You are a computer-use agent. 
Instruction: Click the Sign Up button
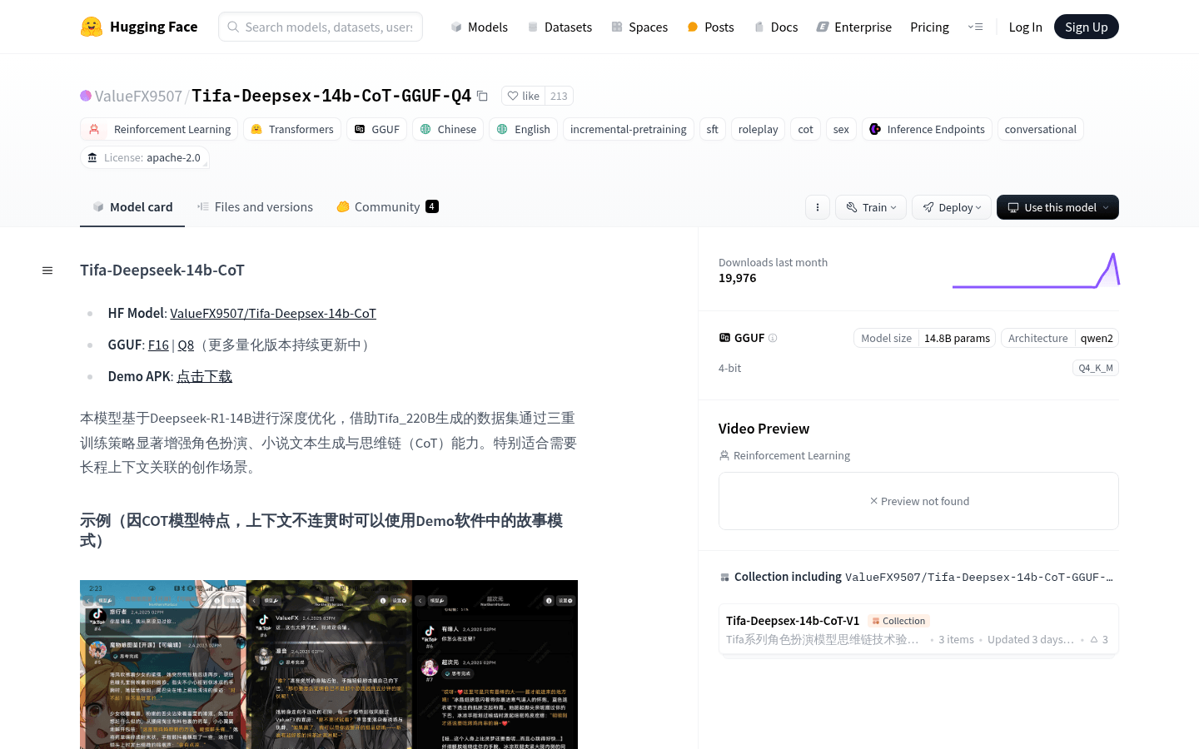tap(1086, 27)
